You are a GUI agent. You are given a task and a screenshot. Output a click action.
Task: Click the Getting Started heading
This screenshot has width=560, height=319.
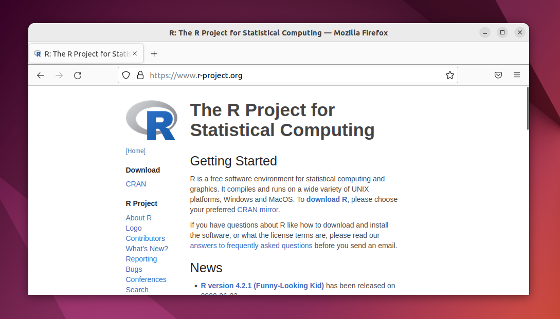coord(233,161)
